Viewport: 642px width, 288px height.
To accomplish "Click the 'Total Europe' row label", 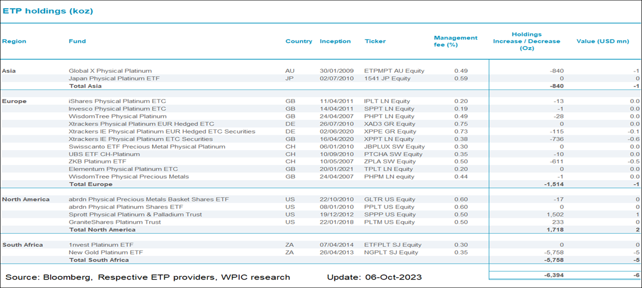I will pos(91,184).
